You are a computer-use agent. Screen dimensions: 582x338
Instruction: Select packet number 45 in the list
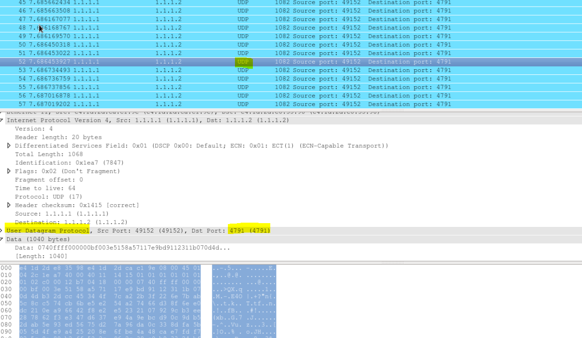(x=188, y=3)
